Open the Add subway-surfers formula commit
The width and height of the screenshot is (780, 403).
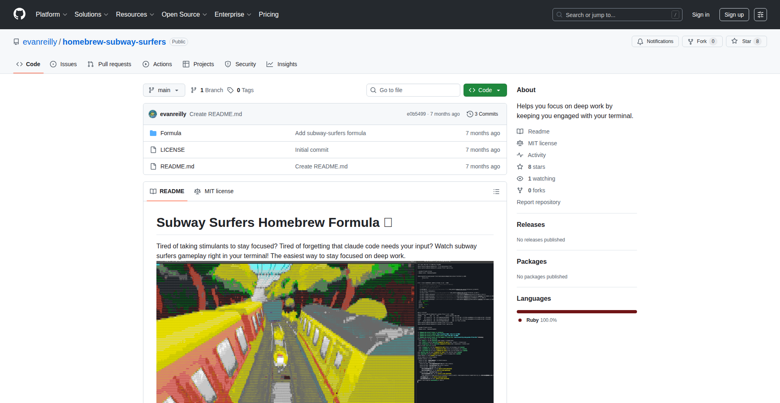tap(330, 133)
